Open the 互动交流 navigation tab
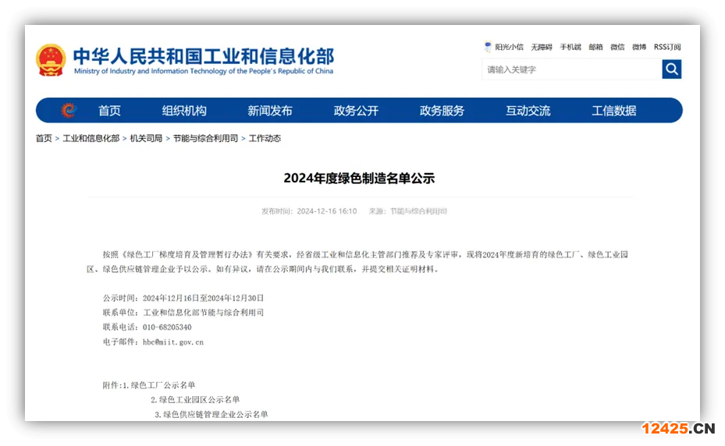 pos(528,111)
